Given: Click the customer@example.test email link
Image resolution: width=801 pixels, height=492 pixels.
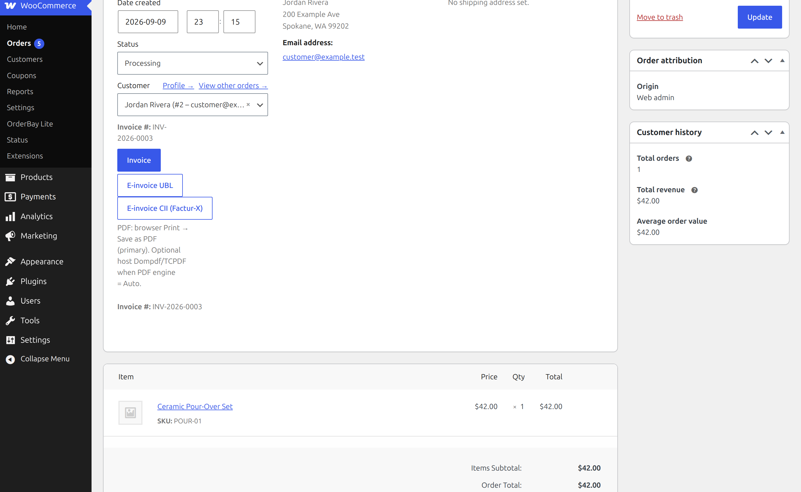Looking at the screenshot, I should [x=323, y=57].
